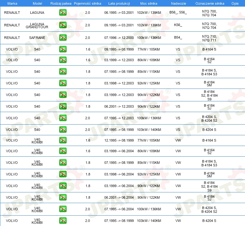Click fuel icon for V40 Kombi 103kW / 140KM

pos(63,221)
